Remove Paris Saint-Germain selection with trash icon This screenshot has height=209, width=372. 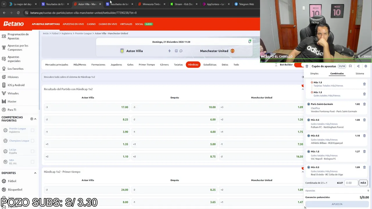coord(364,104)
